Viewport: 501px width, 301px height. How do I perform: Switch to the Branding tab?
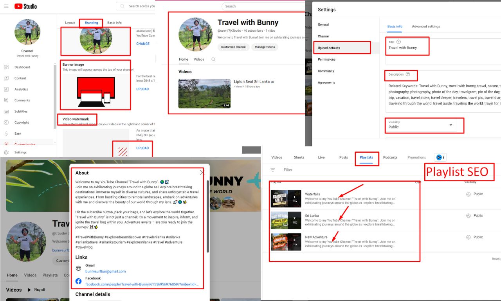[x=91, y=23]
